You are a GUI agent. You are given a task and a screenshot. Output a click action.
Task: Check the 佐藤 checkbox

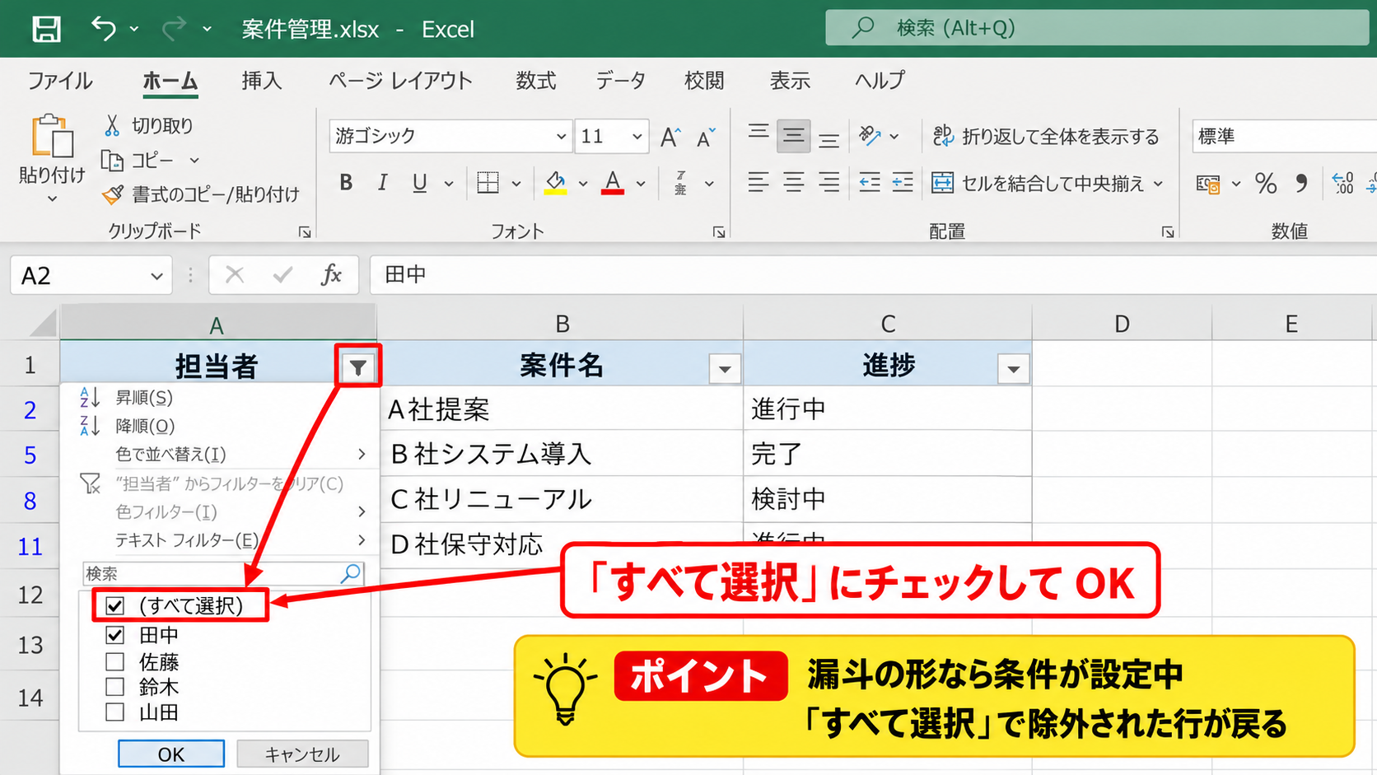click(114, 661)
